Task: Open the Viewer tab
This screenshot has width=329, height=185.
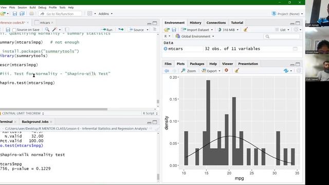Action: click(x=227, y=64)
